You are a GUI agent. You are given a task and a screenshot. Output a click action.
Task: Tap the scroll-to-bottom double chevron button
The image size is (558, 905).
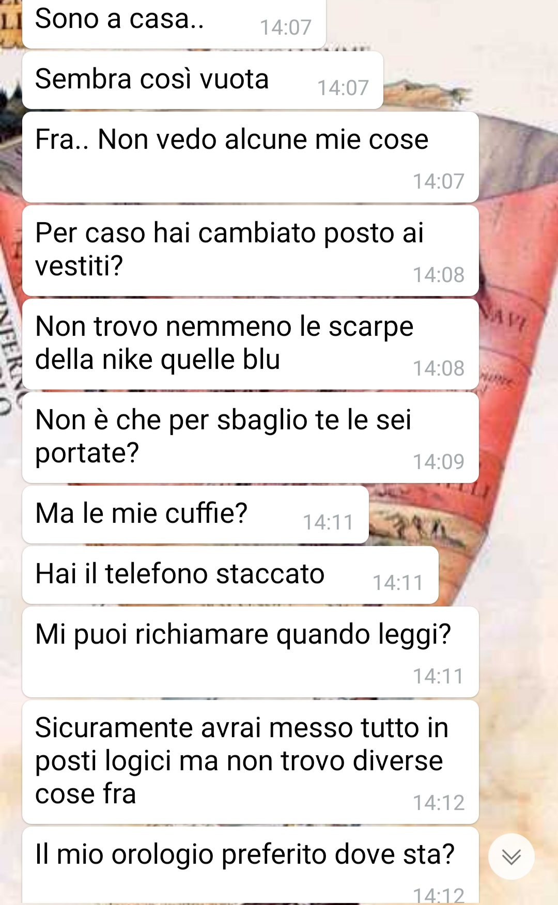pos(511,856)
